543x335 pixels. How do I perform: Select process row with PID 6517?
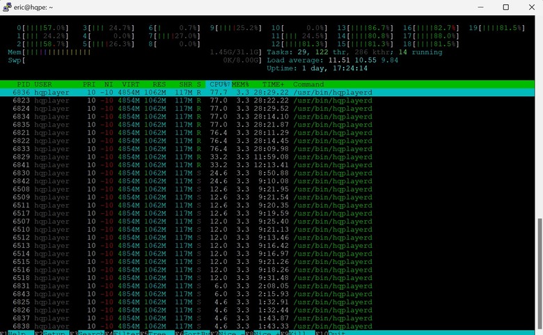267,213
